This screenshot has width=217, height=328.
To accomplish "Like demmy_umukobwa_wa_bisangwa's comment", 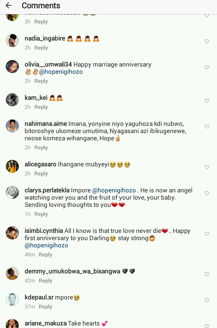I will pos(207,274).
